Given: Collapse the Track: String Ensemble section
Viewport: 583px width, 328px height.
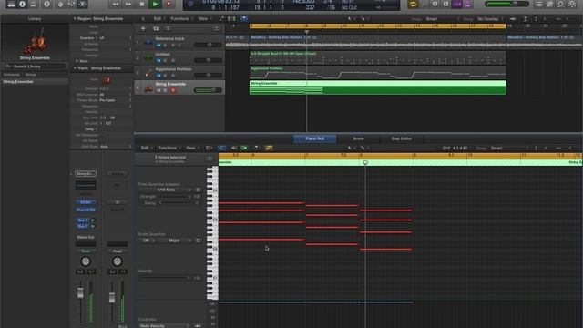Looking at the screenshot, I should click(75, 68).
